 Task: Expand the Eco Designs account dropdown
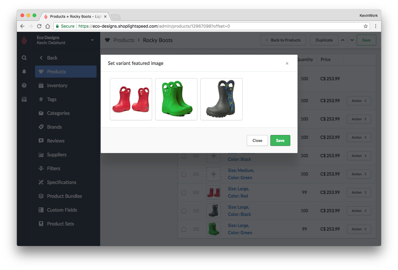92,40
